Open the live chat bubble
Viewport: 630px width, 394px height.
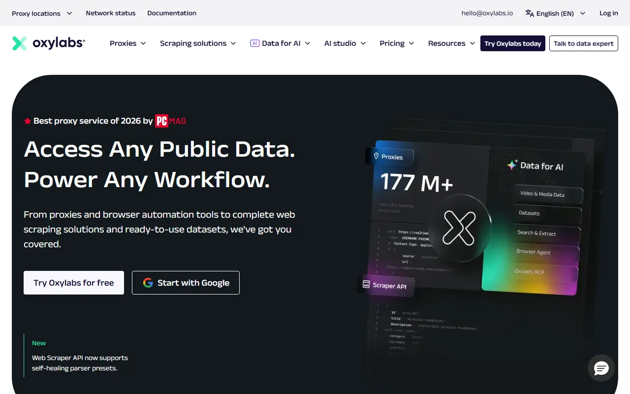601,368
